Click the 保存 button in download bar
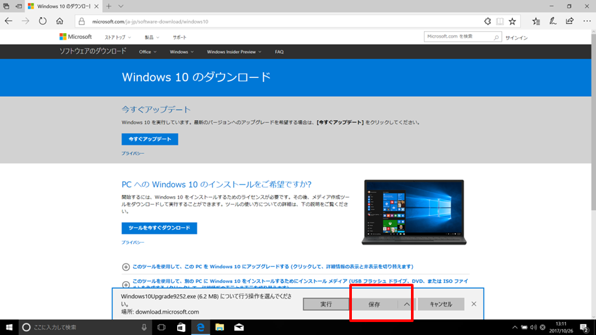 [375, 304]
